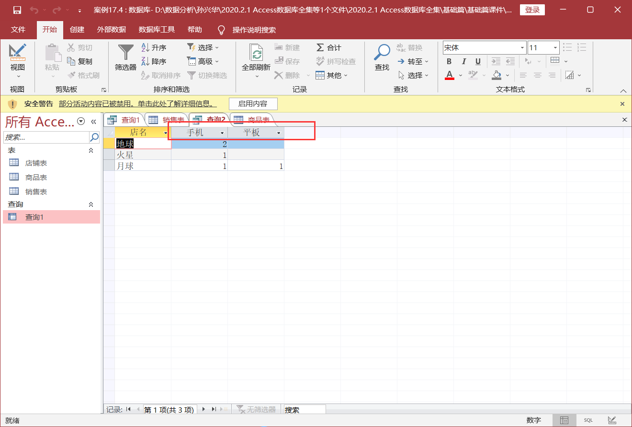Click the 火星 cell
Viewport: 632px width, 427px height.
[x=143, y=155]
